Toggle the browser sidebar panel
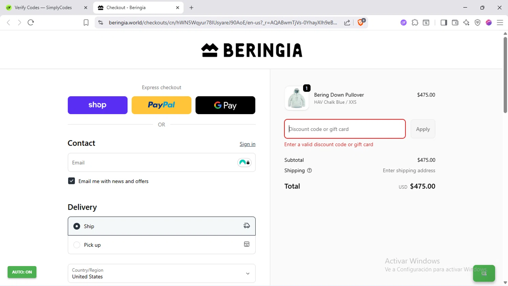Viewport: 508px width, 286px height. coord(444,23)
